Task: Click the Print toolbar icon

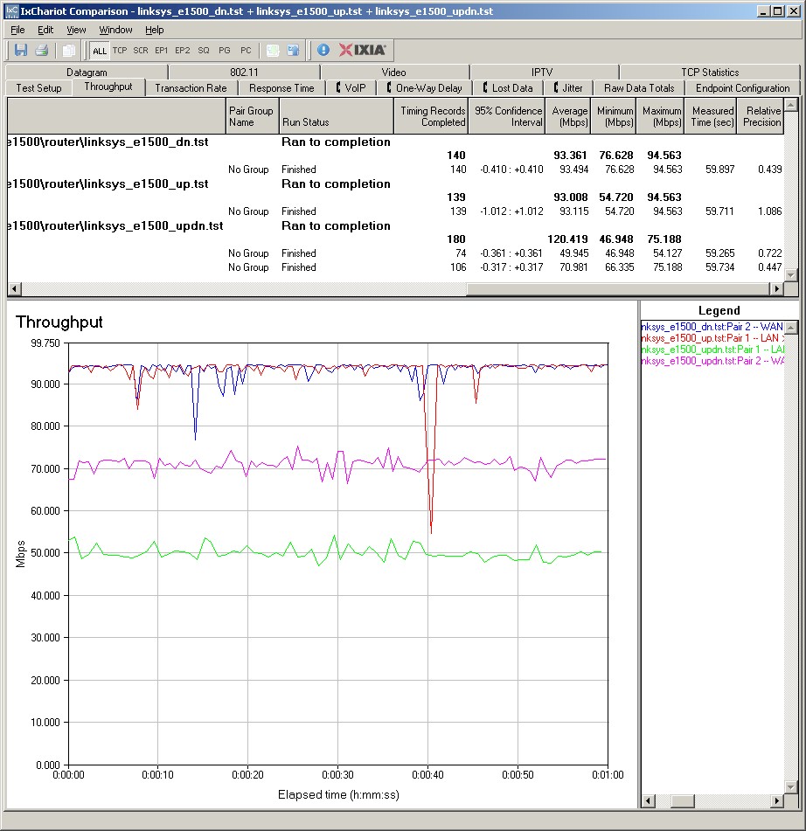Action: (x=41, y=51)
